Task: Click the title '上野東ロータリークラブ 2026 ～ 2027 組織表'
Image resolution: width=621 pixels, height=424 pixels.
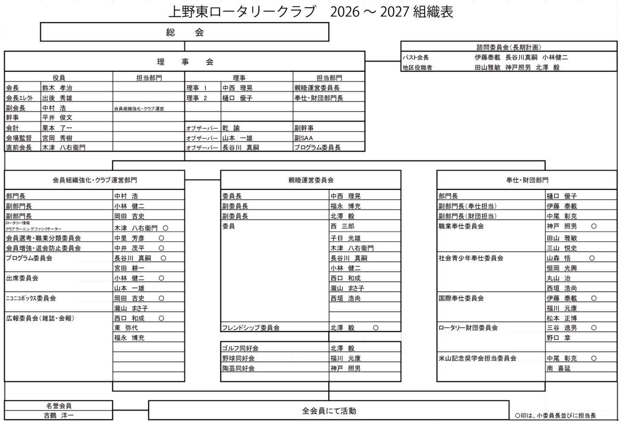Action: [x=310, y=12]
